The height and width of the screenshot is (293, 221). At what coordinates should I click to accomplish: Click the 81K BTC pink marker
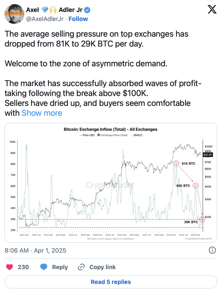176,163
